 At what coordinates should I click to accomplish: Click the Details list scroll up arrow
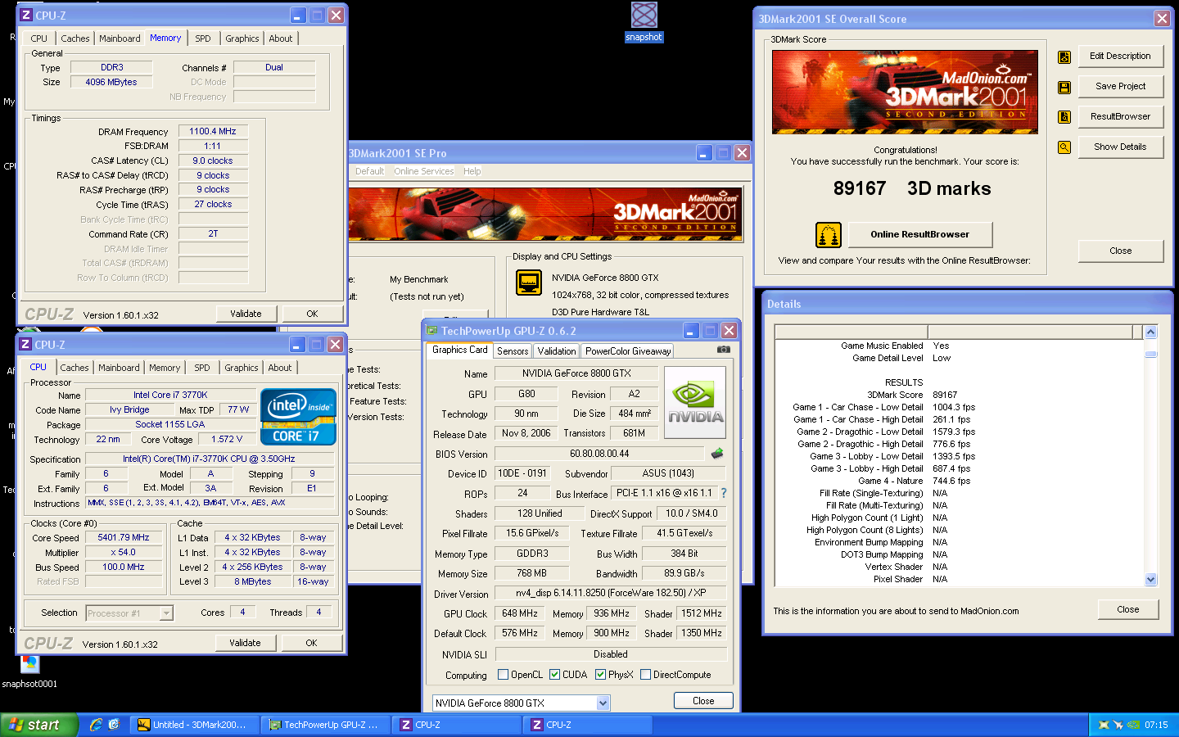(1150, 332)
